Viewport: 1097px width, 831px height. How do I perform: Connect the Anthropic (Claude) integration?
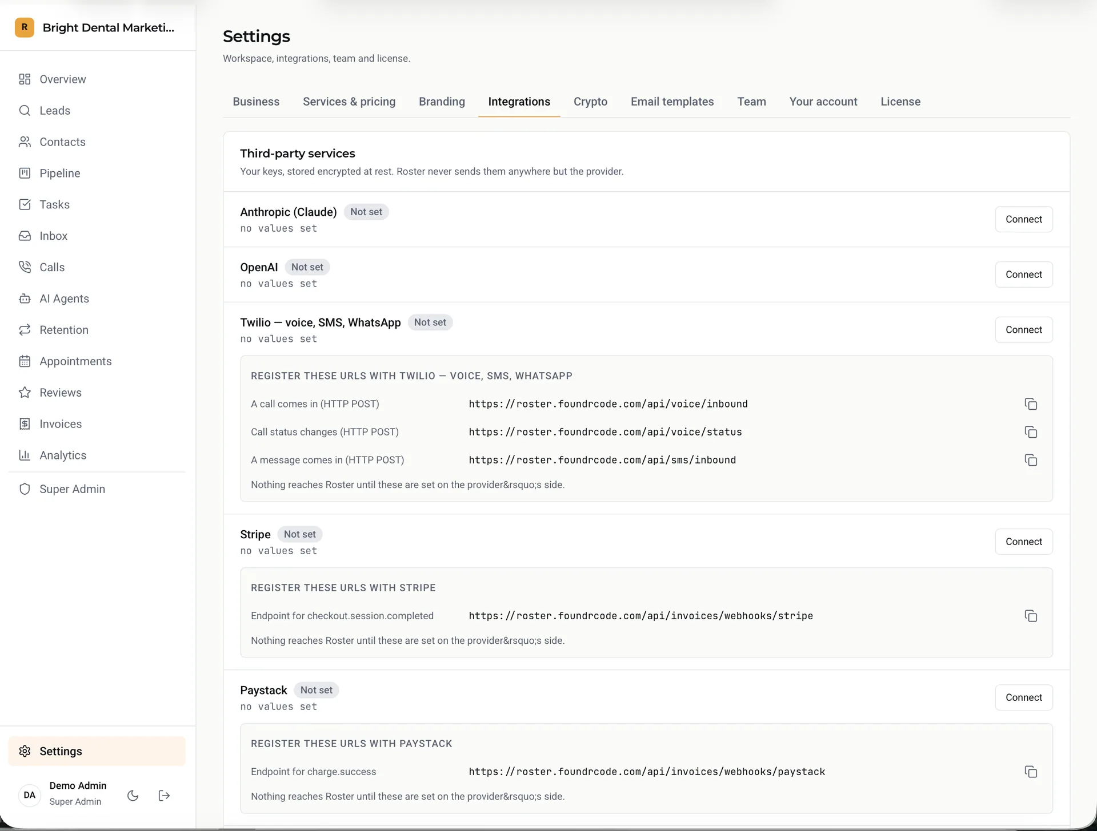[1024, 219]
